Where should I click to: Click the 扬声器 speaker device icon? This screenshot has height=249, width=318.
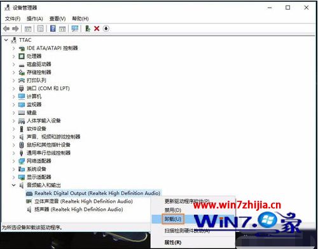(29, 210)
